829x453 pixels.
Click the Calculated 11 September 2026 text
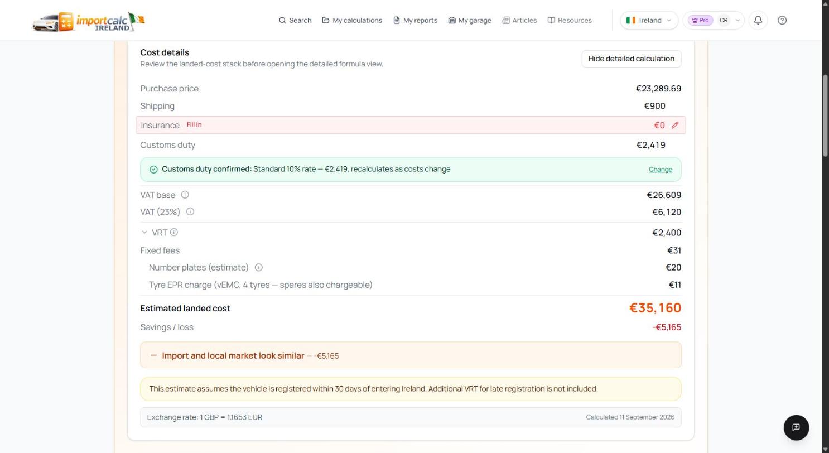coord(630,417)
